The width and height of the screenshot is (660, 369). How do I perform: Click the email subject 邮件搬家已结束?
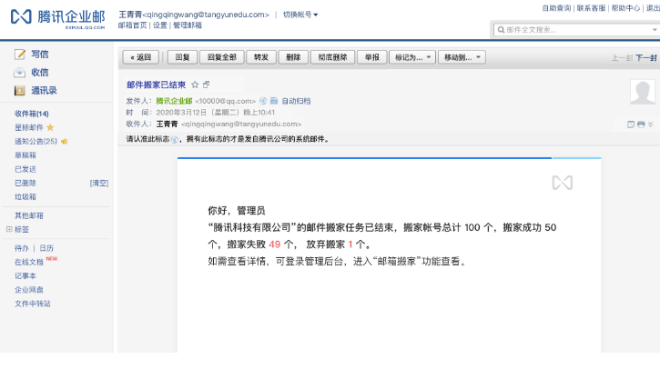tap(157, 85)
